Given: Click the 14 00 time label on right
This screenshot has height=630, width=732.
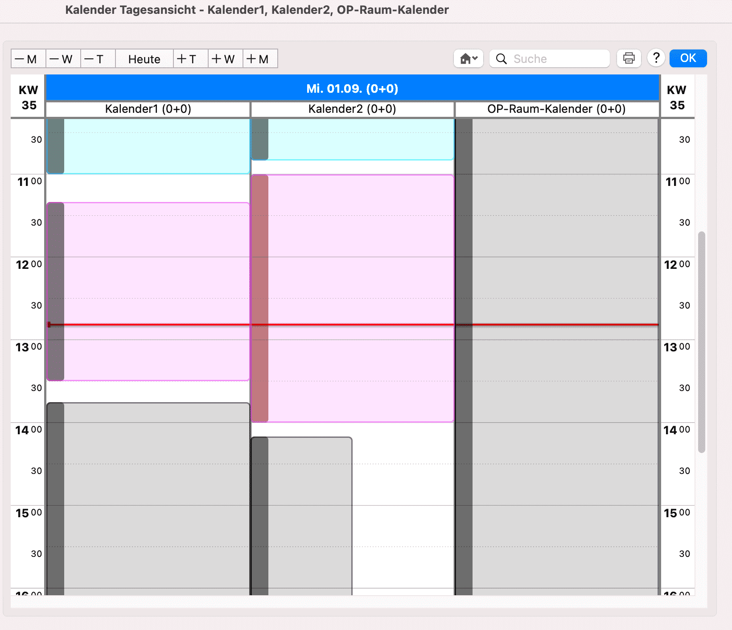Looking at the screenshot, I should coord(677,430).
